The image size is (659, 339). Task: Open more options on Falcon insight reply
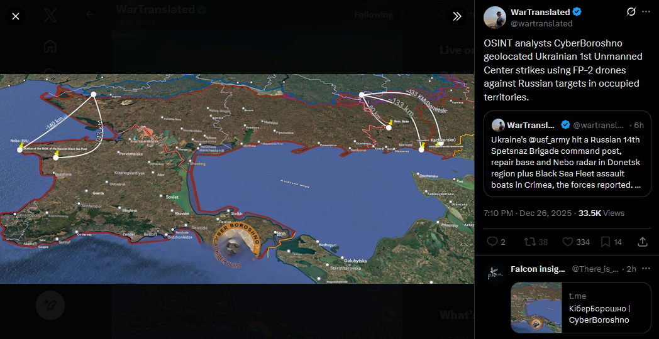coord(646,269)
